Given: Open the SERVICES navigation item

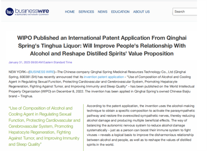Looking at the screenshot, I should click(x=86, y=12).
